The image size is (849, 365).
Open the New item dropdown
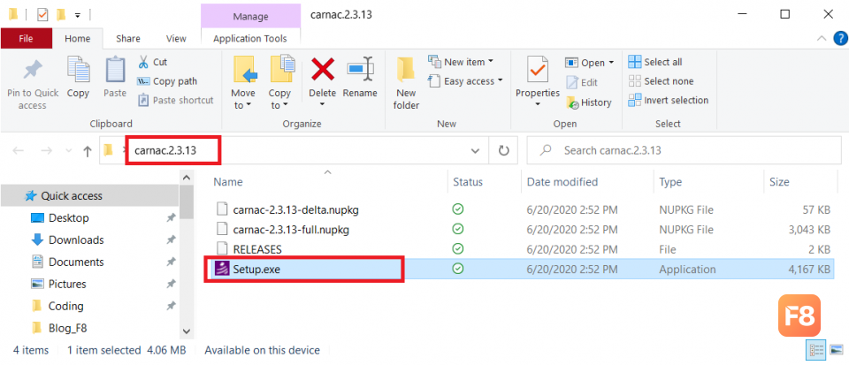pyautogui.click(x=460, y=62)
